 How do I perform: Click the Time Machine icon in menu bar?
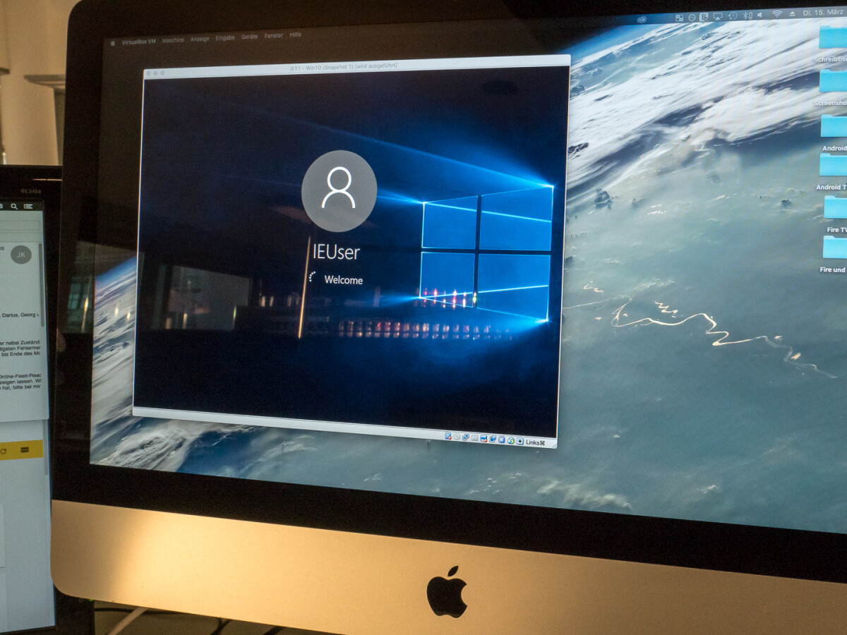(732, 16)
